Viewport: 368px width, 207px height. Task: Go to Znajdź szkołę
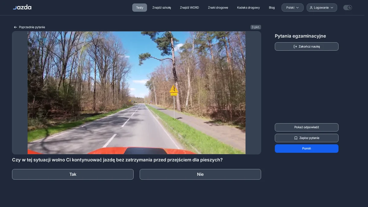(x=162, y=8)
